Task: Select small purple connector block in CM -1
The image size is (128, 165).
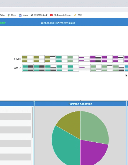Action: pyautogui.click(x=85, y=68)
